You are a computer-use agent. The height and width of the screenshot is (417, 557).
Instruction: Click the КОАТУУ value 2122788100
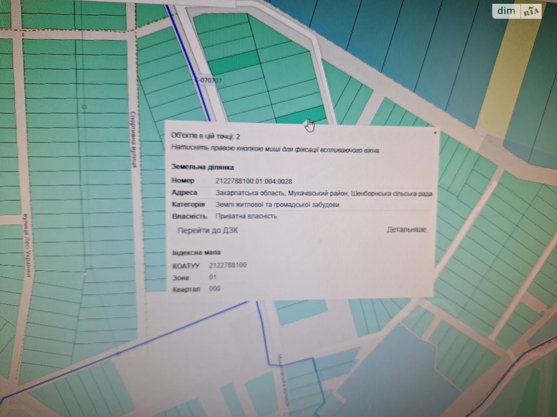point(228,265)
